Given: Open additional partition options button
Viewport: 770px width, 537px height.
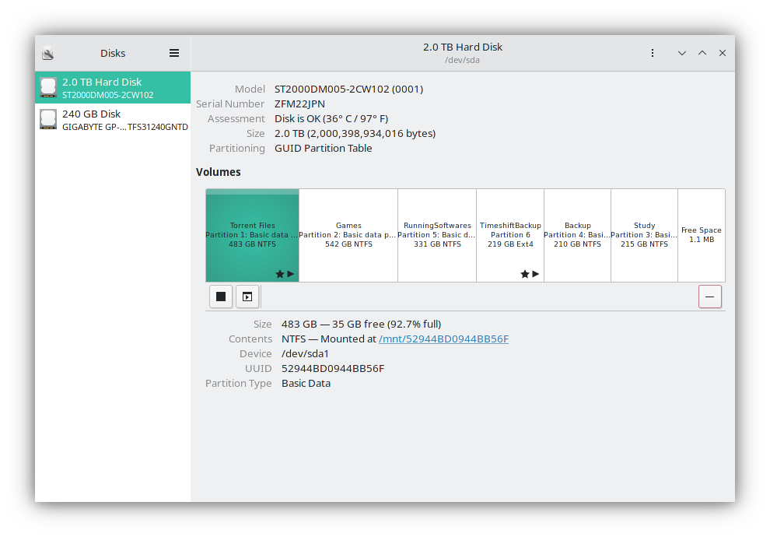Looking at the screenshot, I should 247,297.
